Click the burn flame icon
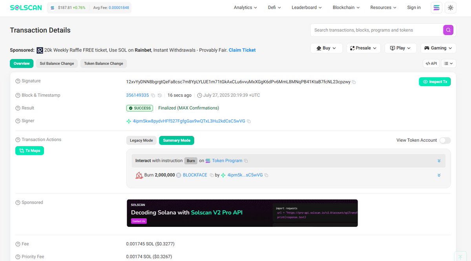471x261 pixels. pos(139,175)
